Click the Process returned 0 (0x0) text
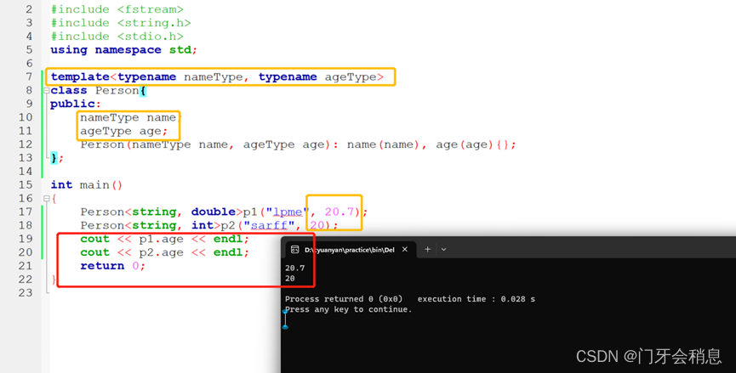Screen dimensions: 736x373 (344, 299)
